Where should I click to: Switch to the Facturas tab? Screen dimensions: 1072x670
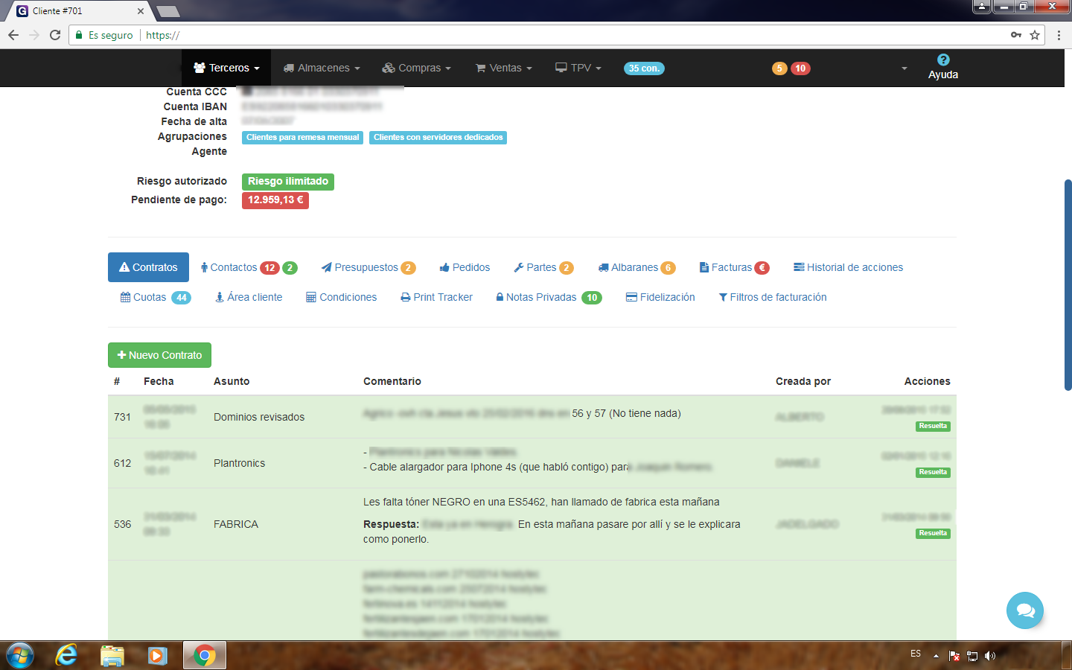733,267
